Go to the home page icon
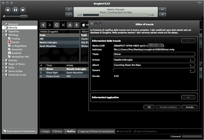 (x=69, y=25)
